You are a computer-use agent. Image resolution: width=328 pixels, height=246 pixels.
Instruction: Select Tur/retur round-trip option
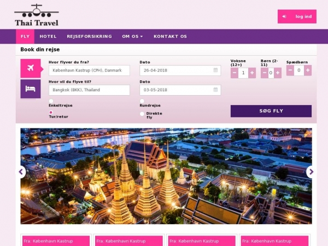point(51,113)
